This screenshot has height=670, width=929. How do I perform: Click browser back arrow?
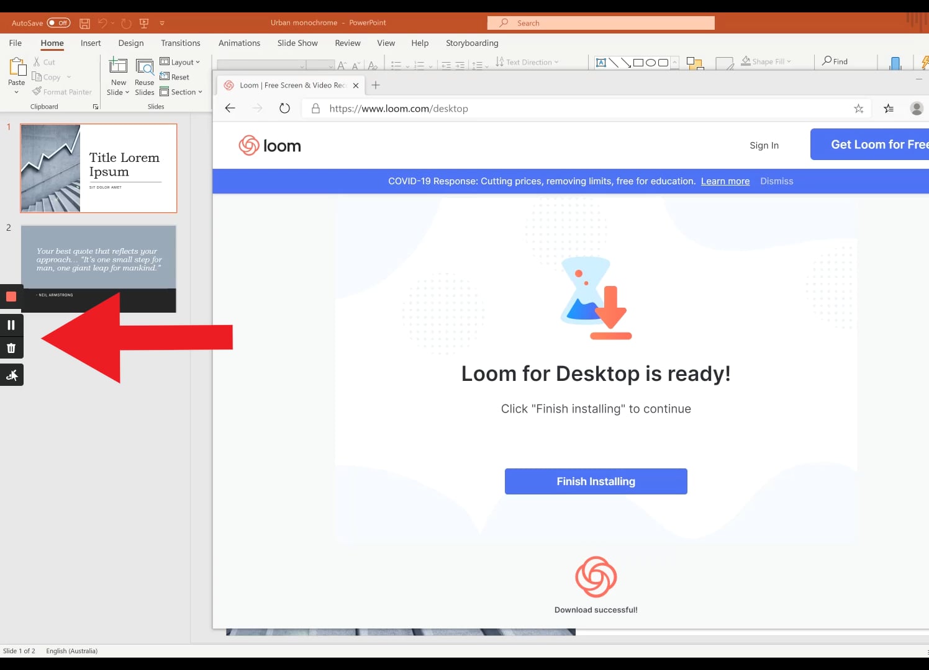pos(230,109)
